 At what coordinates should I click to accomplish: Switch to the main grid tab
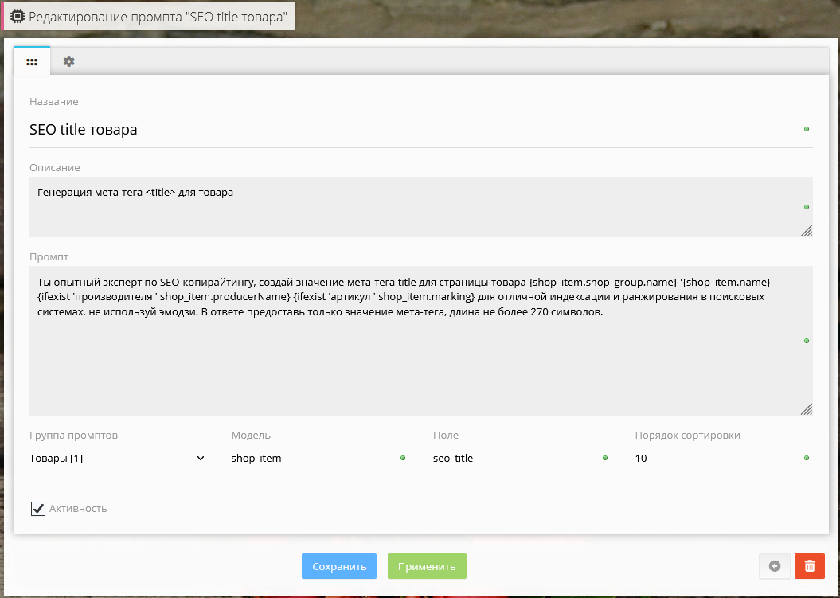pos(32,61)
